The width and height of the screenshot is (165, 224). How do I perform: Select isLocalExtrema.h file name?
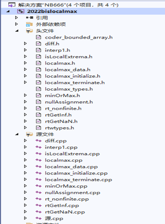tap(69, 57)
